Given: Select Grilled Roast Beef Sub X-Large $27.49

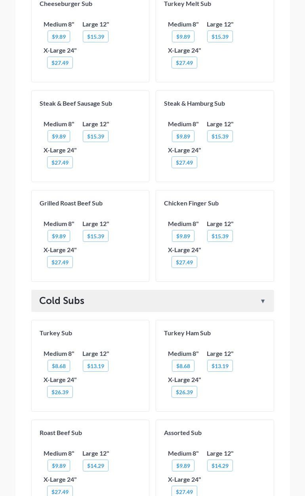Looking at the screenshot, I should tap(60, 262).
